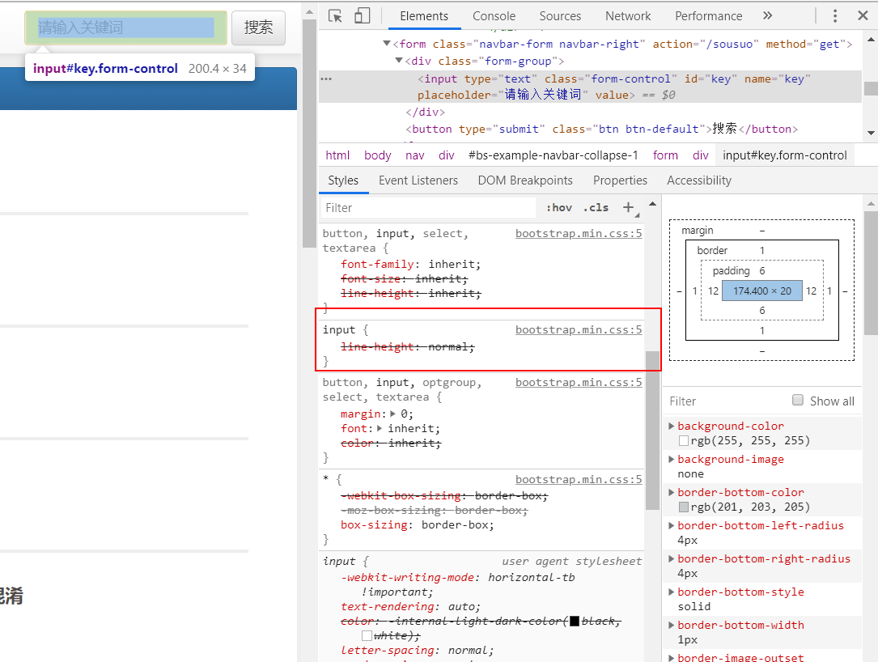
Task: Collapse the div form-group element
Action: [399, 61]
